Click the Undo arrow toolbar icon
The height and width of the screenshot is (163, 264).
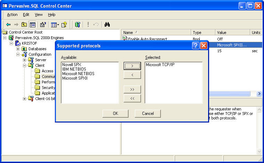tap(96, 25)
